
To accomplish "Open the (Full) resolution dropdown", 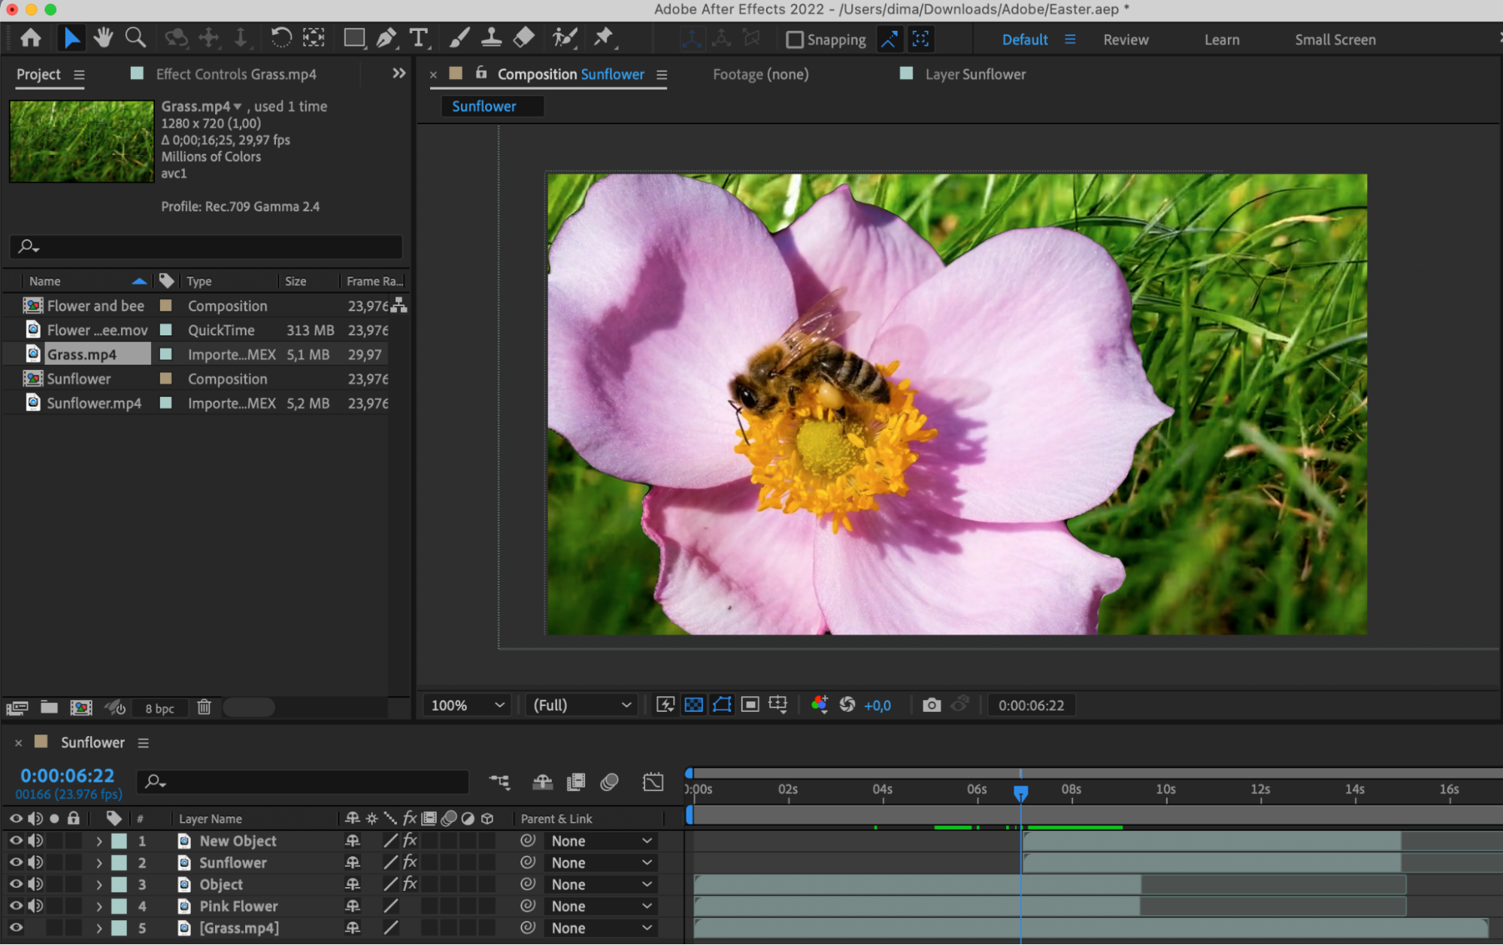I will click(582, 705).
